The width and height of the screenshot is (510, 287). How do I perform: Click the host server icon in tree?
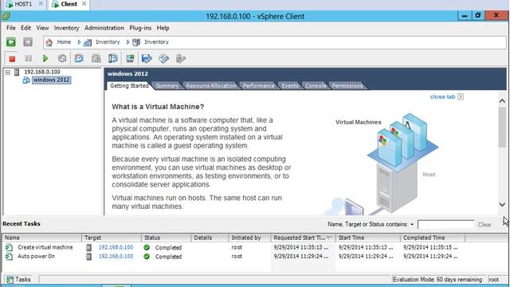[17, 72]
